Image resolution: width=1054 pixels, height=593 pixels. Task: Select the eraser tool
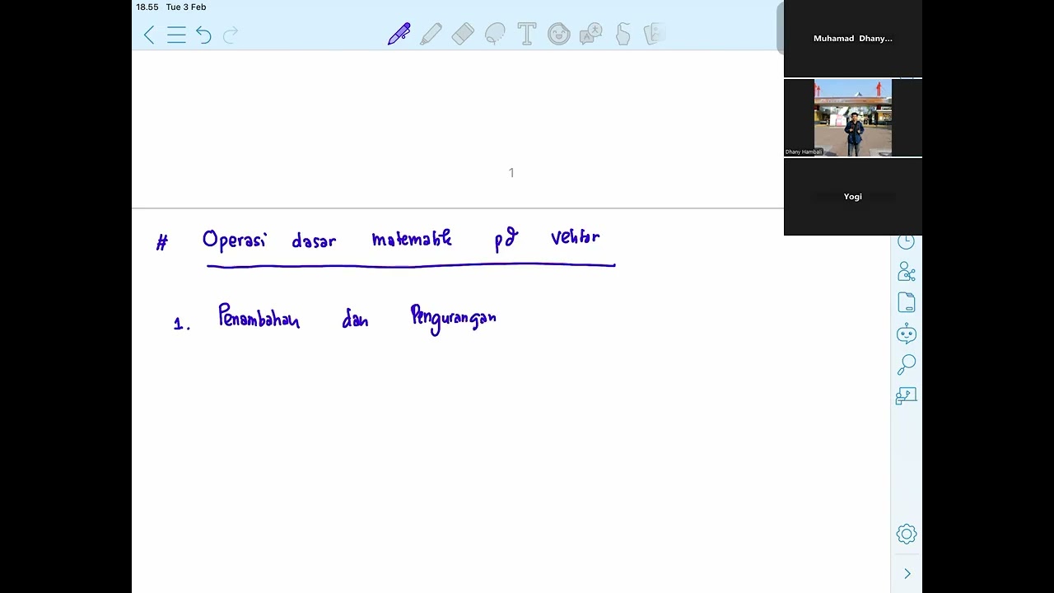463,34
